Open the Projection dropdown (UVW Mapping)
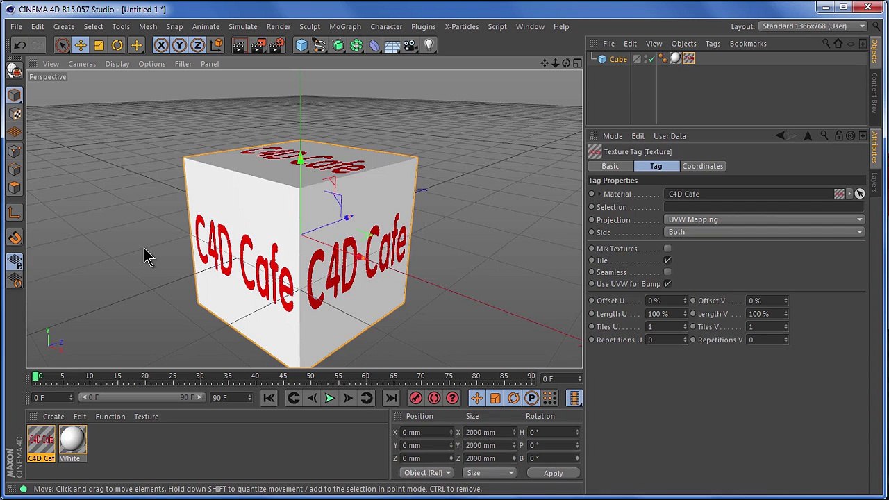 click(x=765, y=219)
